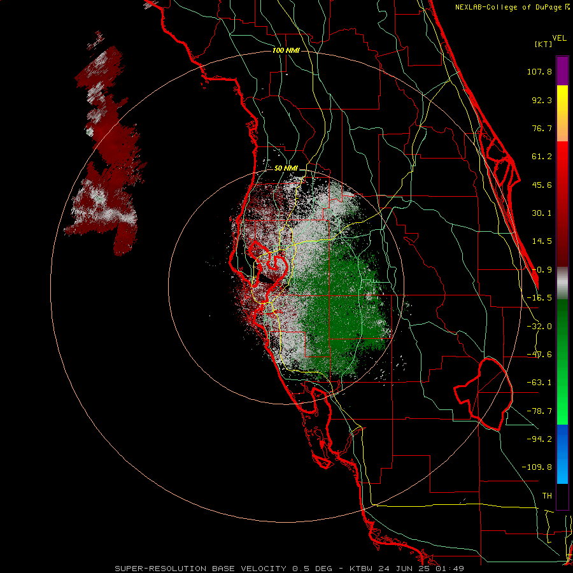Click the -94.2 value on the velocity scale
Viewport: 573px width, 573px height.
coord(539,439)
